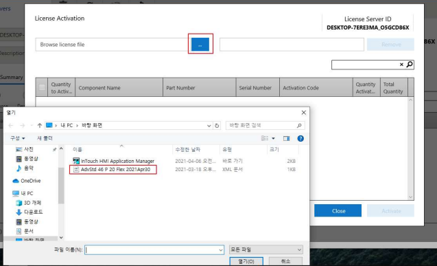Refresh the folder view

pos(217,126)
